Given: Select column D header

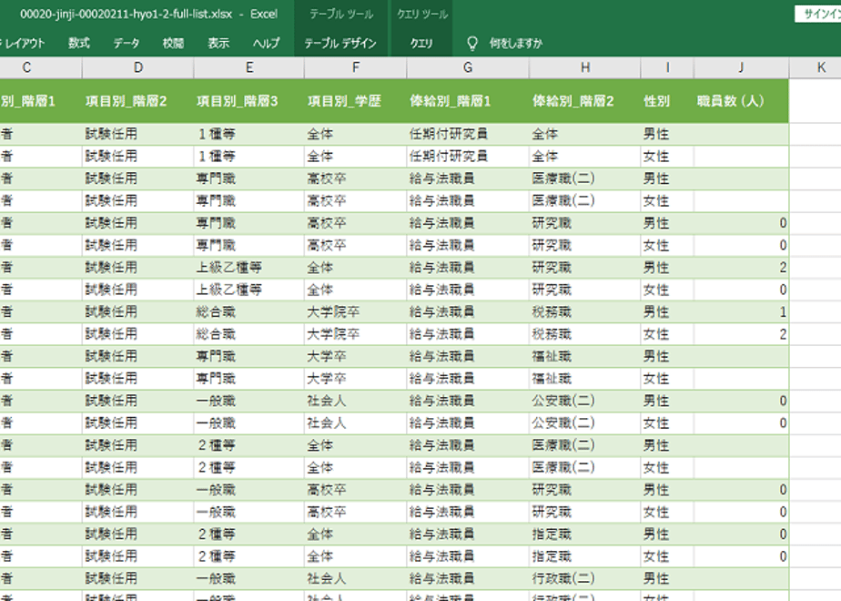Looking at the screenshot, I should tap(137, 67).
